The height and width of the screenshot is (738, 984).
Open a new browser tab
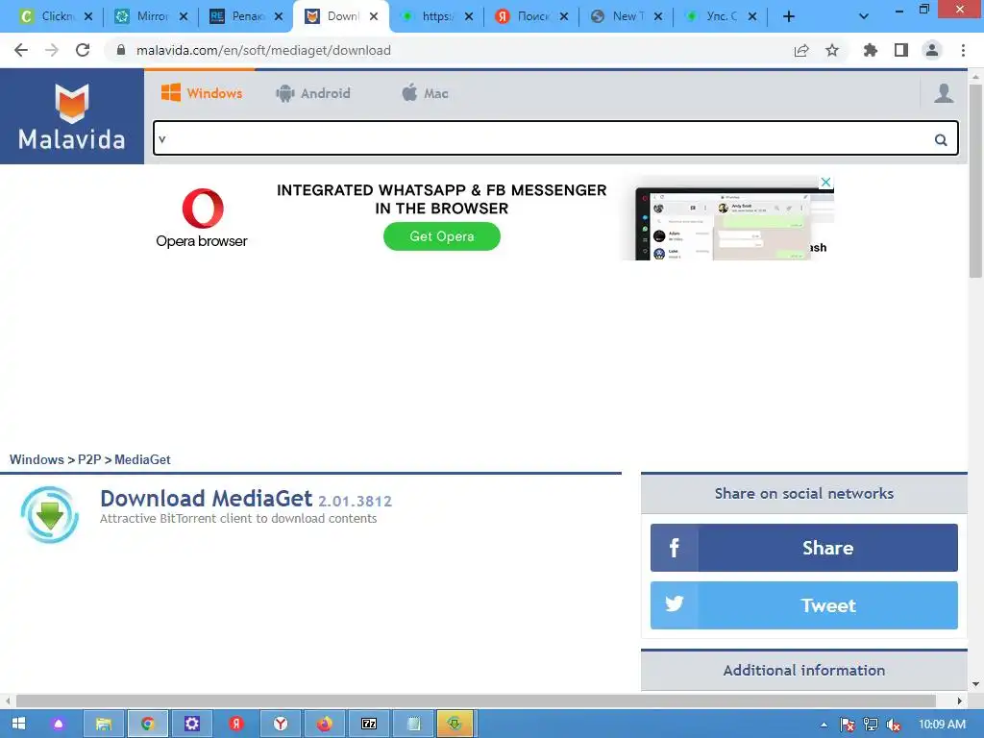pyautogui.click(x=789, y=16)
